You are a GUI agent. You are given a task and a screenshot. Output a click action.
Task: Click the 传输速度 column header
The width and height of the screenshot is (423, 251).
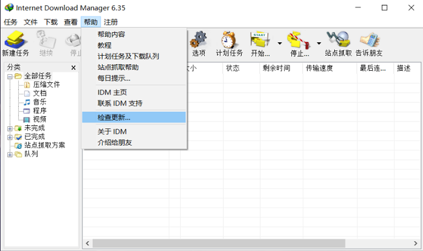click(x=330, y=68)
